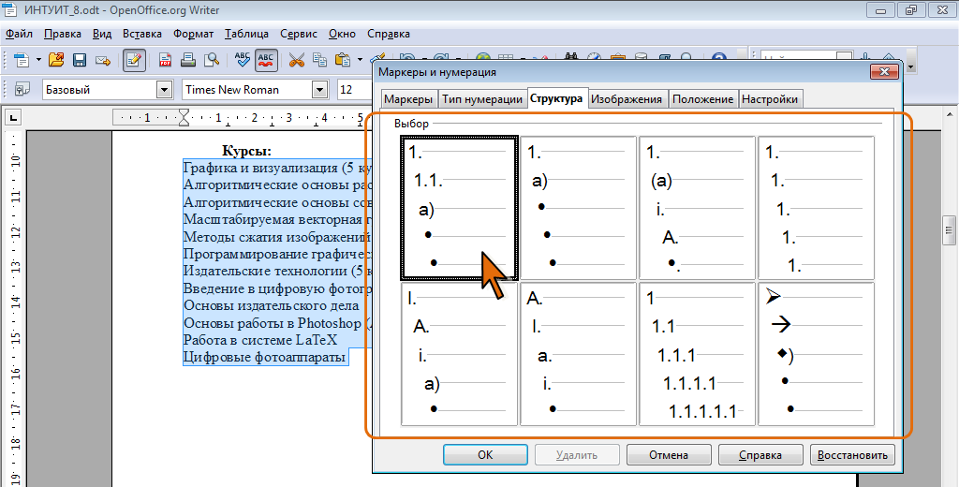Viewport: 959px width, 487px height.
Task: Click the Export as PDF icon
Action: click(x=165, y=60)
